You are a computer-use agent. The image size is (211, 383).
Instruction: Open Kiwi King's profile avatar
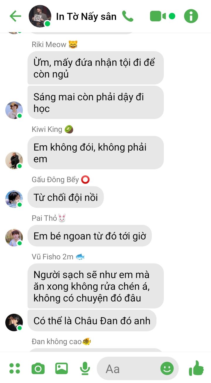[x=14, y=161]
